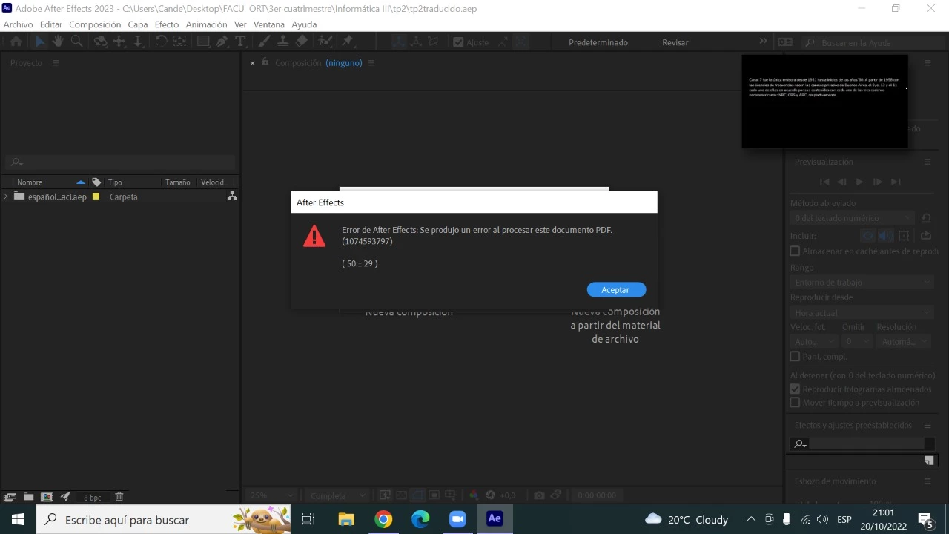949x534 pixels.
Task: Open the Efecto menu
Action: pos(167,24)
